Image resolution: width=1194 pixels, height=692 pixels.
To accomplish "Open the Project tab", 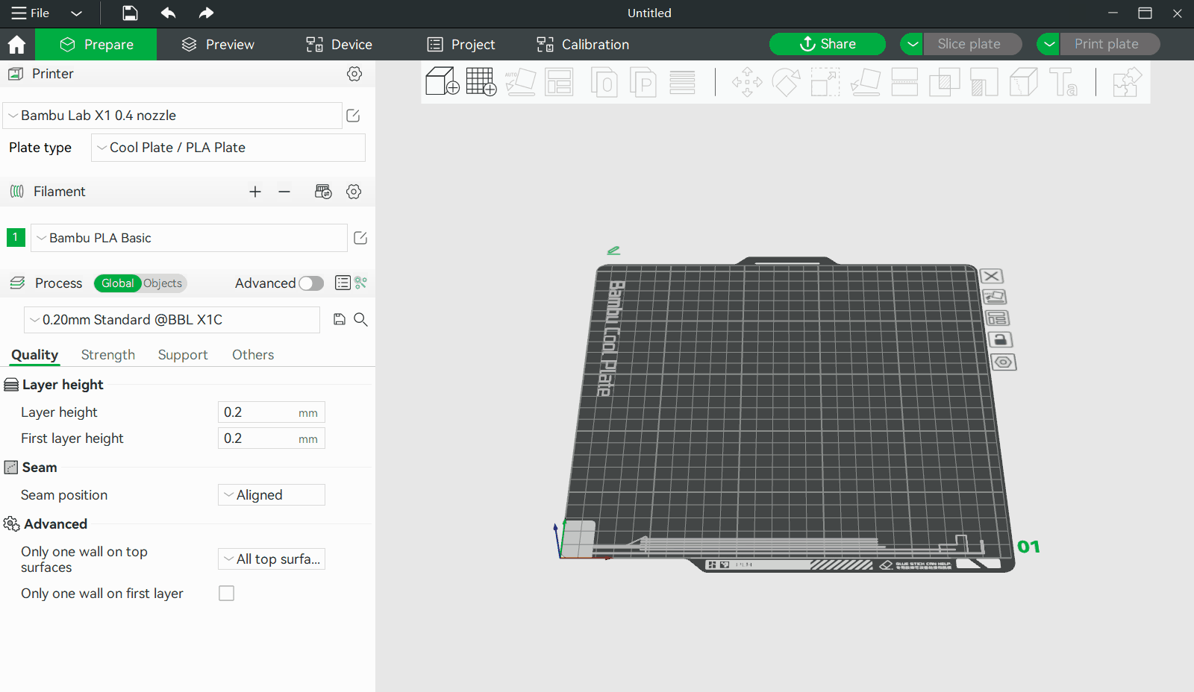I will (461, 45).
